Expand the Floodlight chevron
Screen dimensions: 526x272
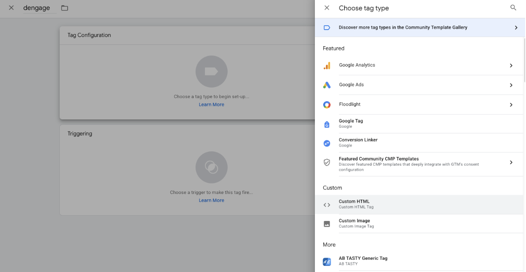511,105
